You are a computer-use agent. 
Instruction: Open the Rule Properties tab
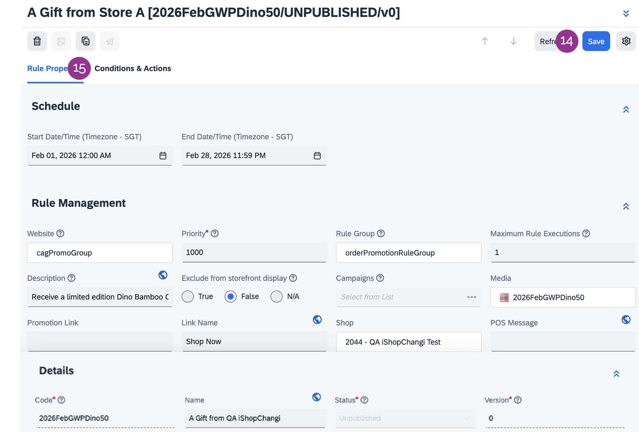coord(47,68)
